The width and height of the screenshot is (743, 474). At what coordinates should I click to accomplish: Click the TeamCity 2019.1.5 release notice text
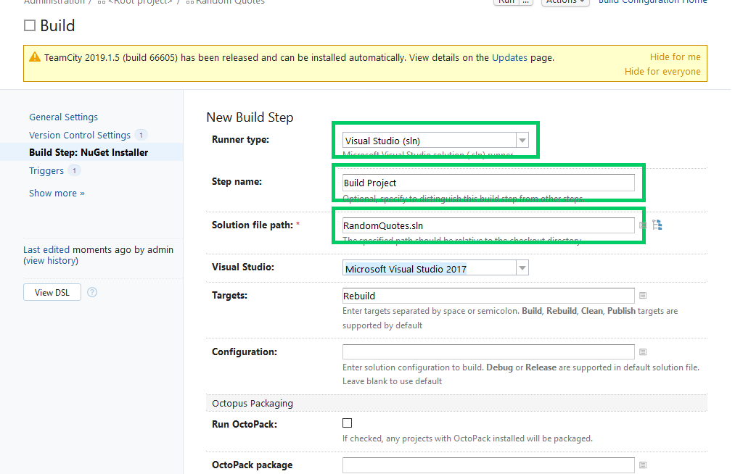click(x=299, y=58)
